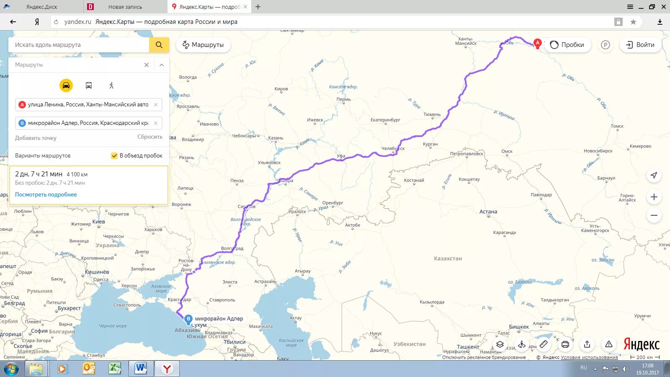The height and width of the screenshot is (377, 670).
Task: Click the Яндекс logo on map
Action: pyautogui.click(x=641, y=344)
